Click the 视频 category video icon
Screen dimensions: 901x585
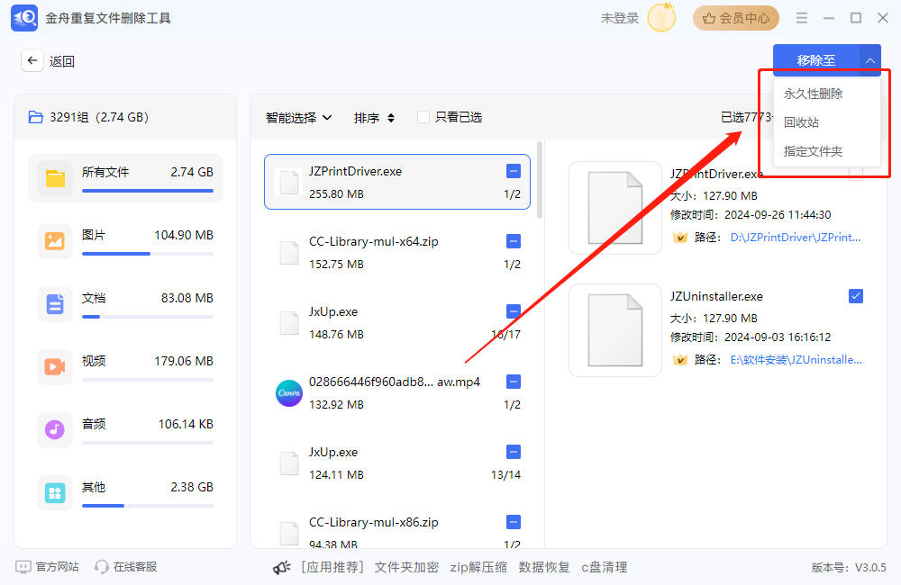(x=55, y=367)
